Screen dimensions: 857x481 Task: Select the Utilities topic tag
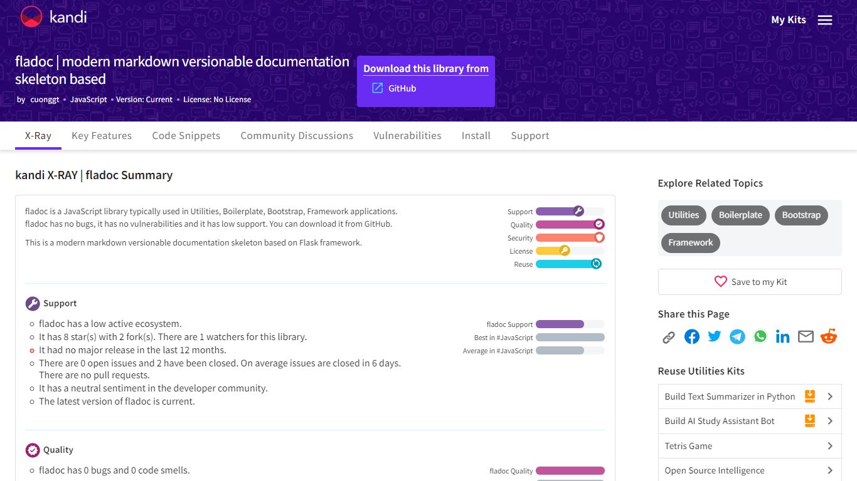pyautogui.click(x=683, y=215)
